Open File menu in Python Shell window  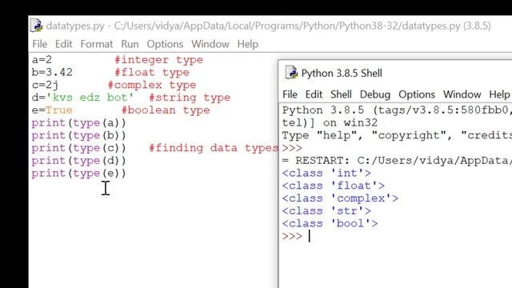tap(290, 94)
